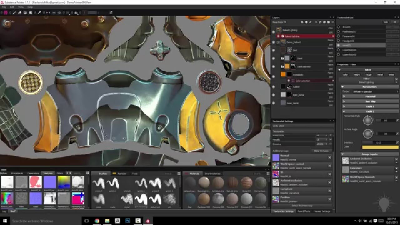Open Task View on the taskbar

(x=87, y=221)
